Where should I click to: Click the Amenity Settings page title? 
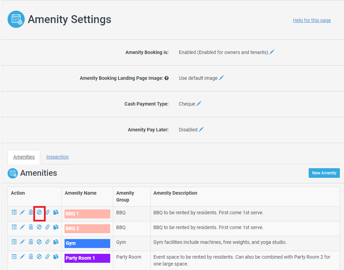[x=69, y=19]
